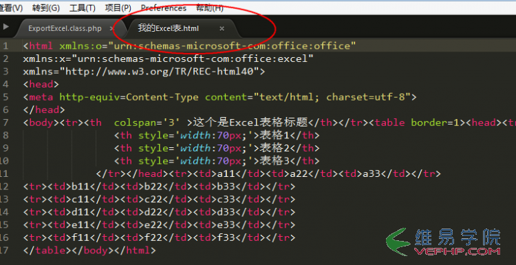Click the 维易学院 VEPHP.COM watermark logo
Image resolution: width=516 pixels, height=265 pixels.
pyautogui.click(x=443, y=242)
